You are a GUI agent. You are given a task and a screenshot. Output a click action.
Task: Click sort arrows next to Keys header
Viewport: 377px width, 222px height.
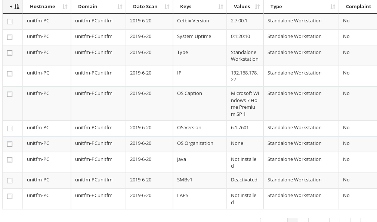220,7
